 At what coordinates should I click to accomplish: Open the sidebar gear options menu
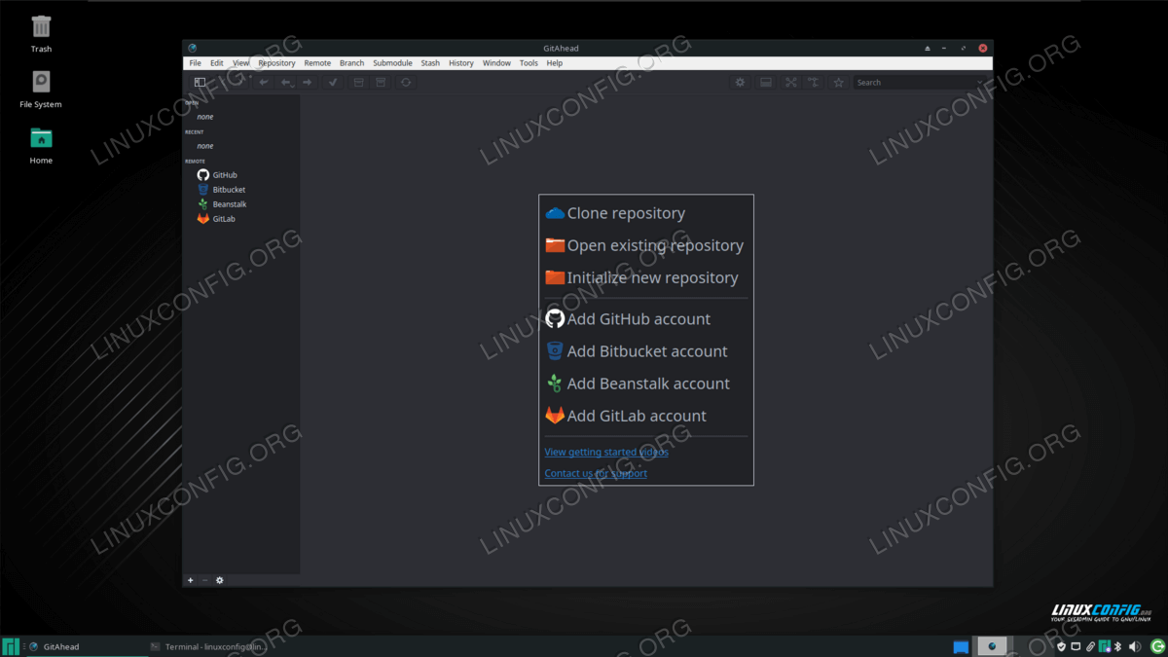[219, 580]
